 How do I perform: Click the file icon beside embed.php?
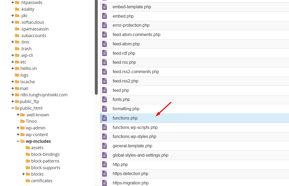105,16
